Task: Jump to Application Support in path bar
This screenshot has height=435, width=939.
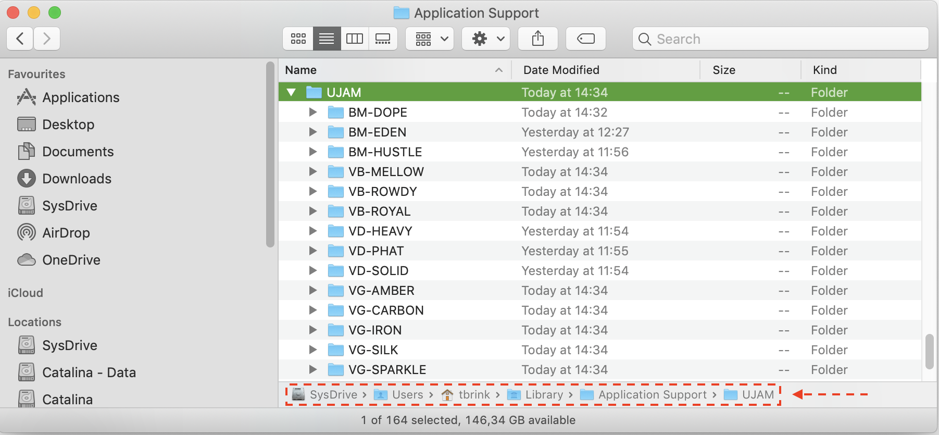Action: point(644,395)
